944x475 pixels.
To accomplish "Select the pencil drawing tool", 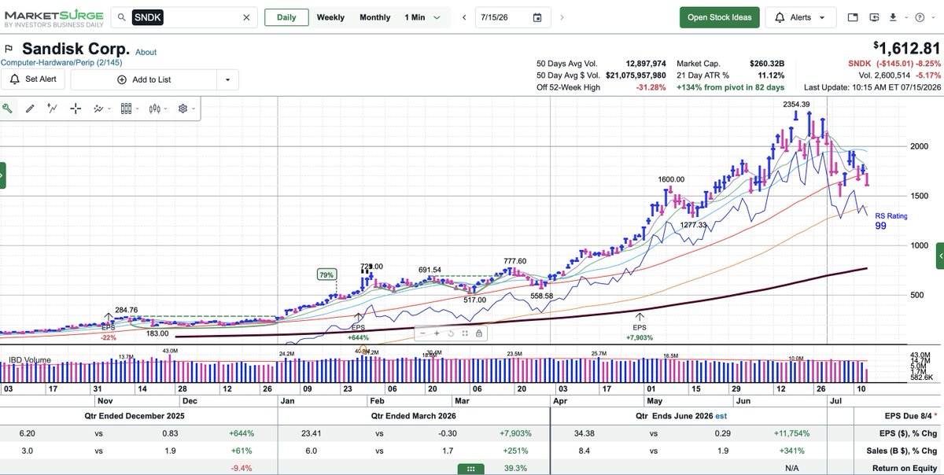I will (30, 109).
